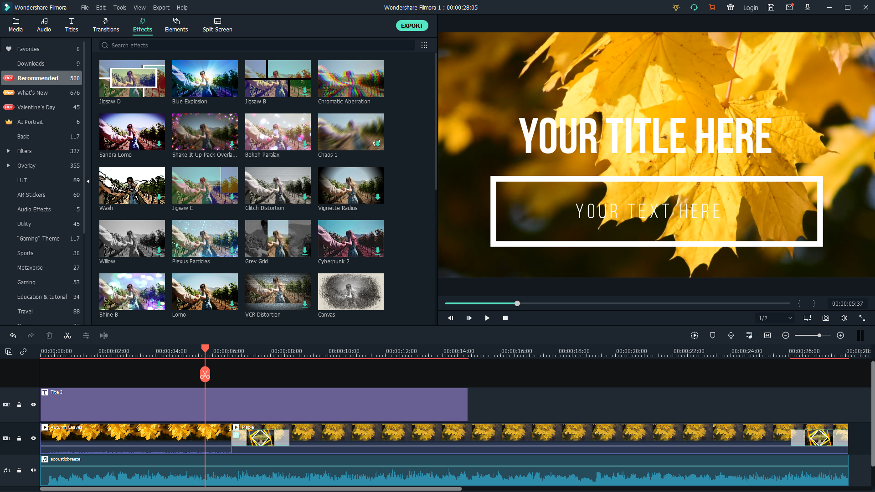
Task: Click the EXPORT button
Action: (412, 26)
